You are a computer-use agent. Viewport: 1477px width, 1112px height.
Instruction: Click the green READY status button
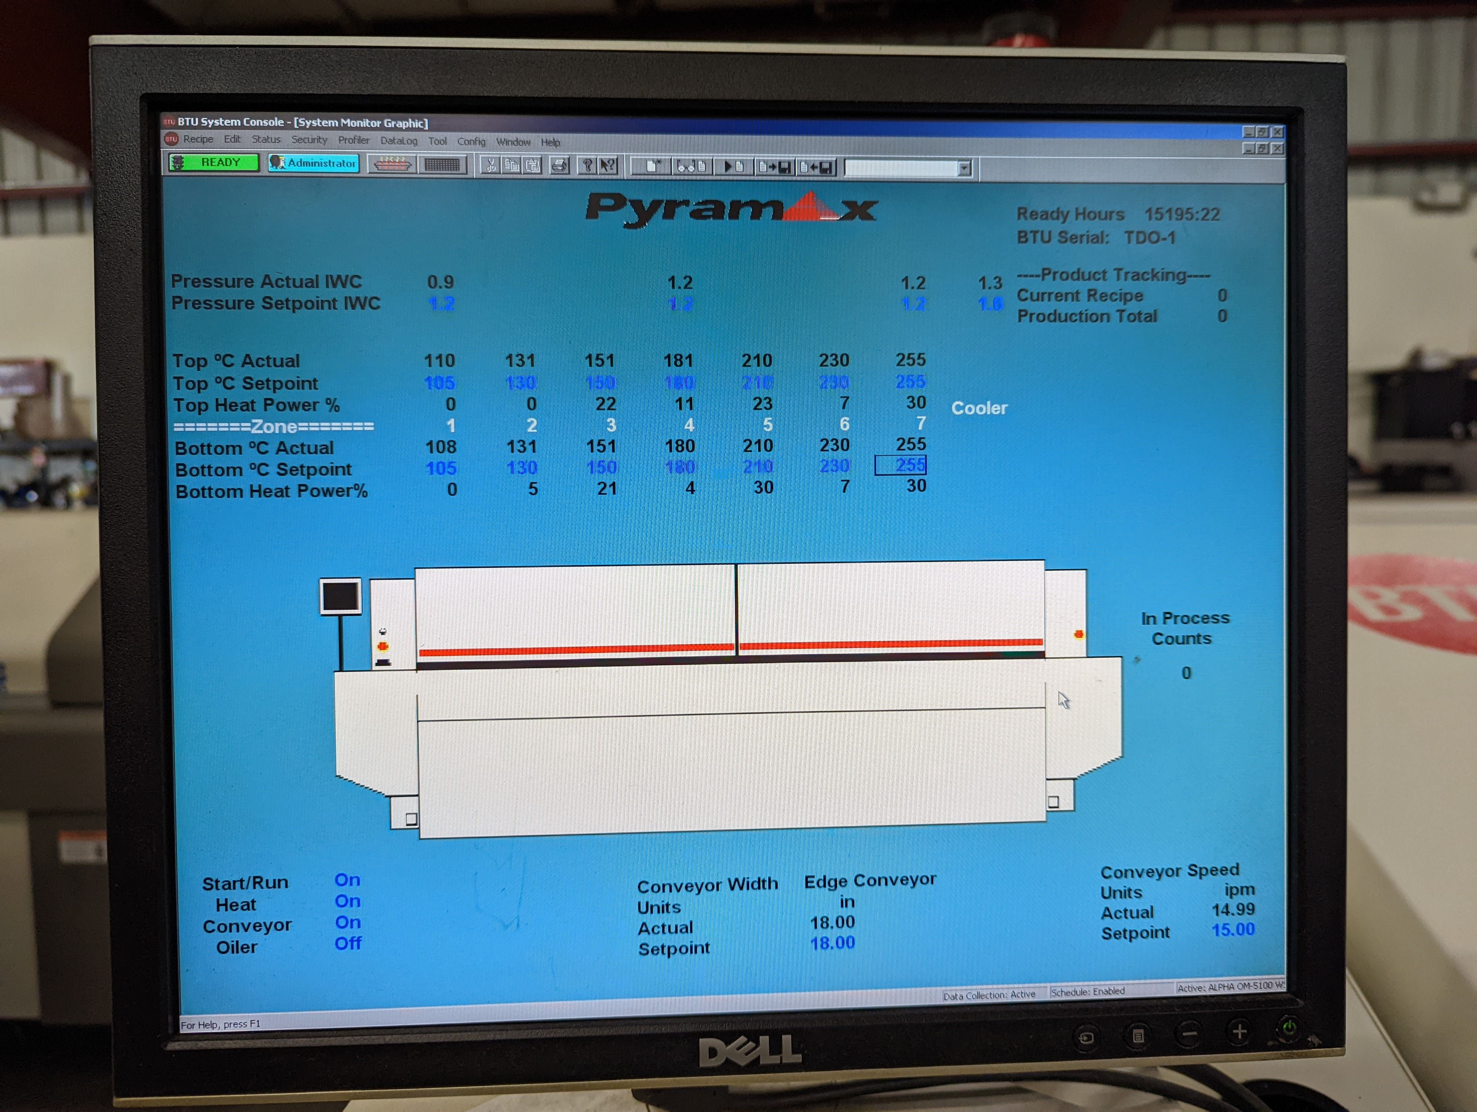[x=213, y=162]
